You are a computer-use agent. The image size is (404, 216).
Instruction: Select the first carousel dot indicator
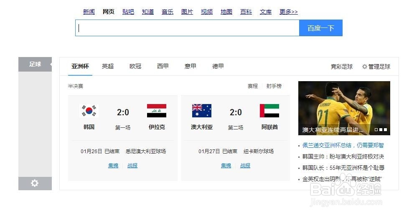click(x=376, y=130)
